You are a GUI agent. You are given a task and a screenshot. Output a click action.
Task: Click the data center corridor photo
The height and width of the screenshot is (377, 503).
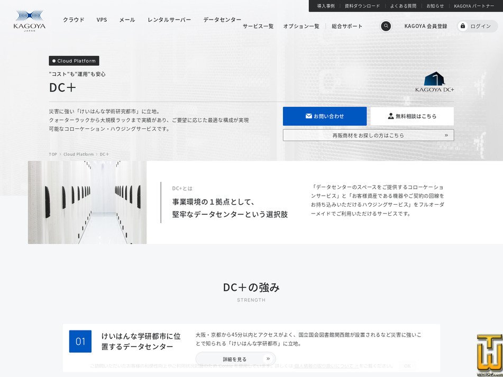(x=87, y=203)
